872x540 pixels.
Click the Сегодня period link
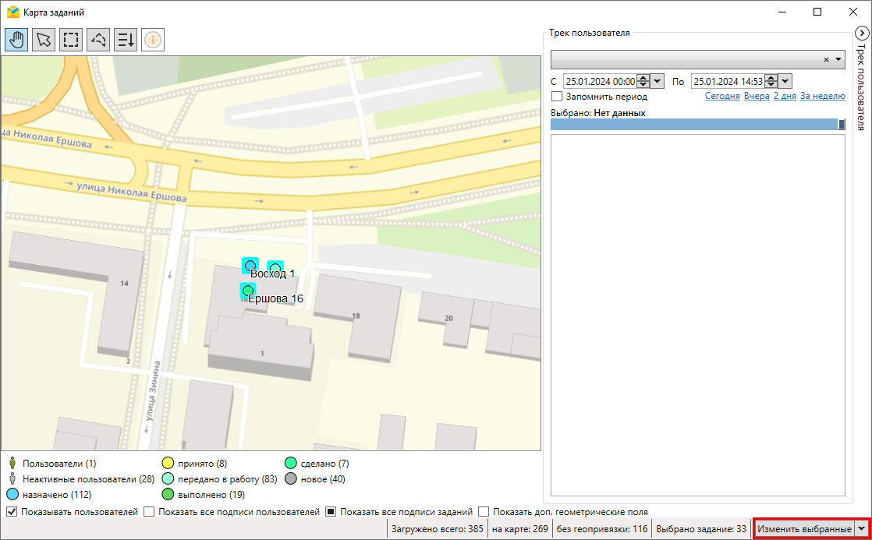pos(722,97)
